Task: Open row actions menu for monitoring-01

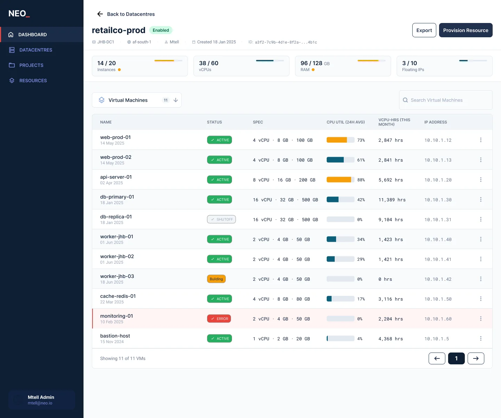Action: click(481, 319)
